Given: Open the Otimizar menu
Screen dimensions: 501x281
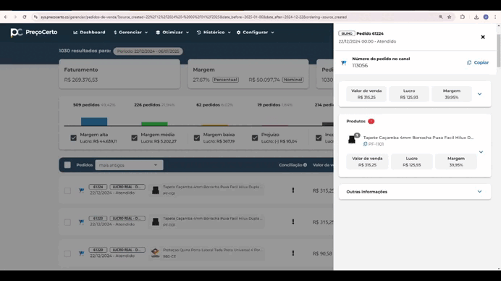Looking at the screenshot, I should (172, 33).
